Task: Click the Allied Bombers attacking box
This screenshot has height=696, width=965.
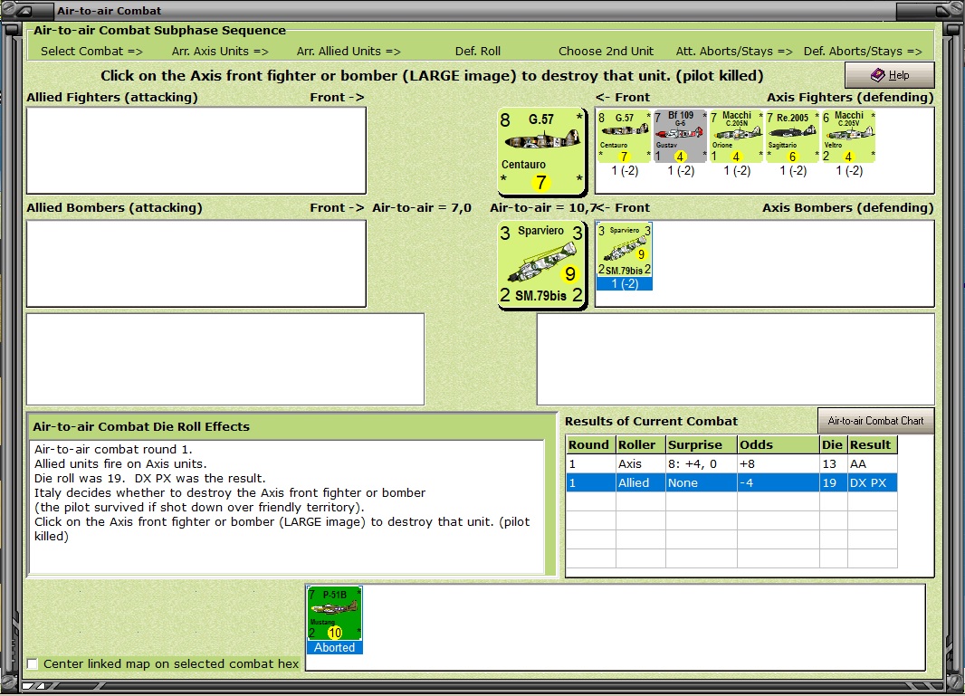Action: point(196,263)
